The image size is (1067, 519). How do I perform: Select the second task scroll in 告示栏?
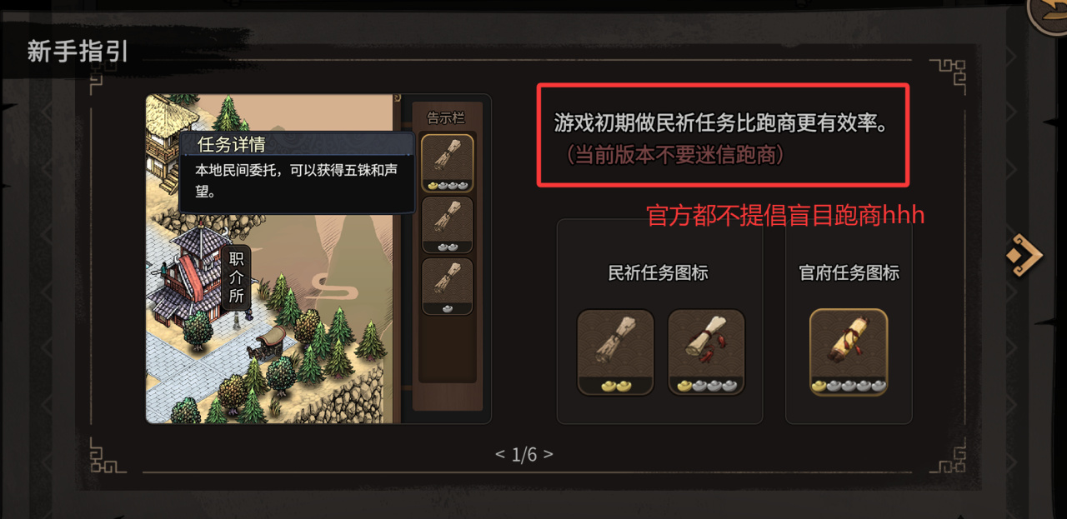(448, 225)
